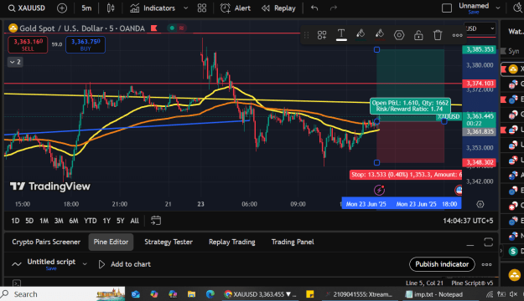The height and width of the screenshot is (301, 524).
Task: Click the Save link under Unnamed
Action: 474,13
